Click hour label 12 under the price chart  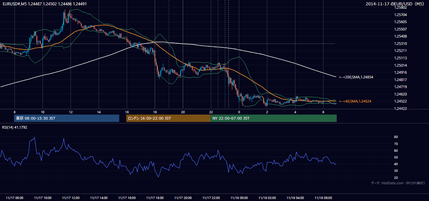(x=71, y=112)
